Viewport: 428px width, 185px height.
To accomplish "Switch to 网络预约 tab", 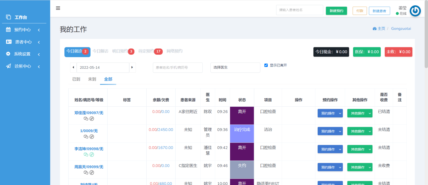I will tap(175, 51).
